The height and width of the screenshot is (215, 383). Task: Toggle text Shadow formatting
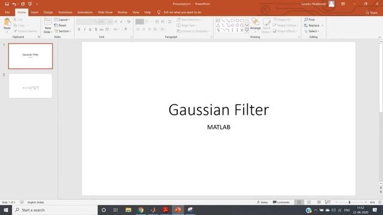(x=96, y=29)
